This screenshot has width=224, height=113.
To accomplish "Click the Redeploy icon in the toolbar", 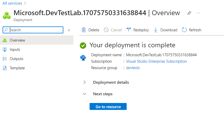I will [129, 30].
